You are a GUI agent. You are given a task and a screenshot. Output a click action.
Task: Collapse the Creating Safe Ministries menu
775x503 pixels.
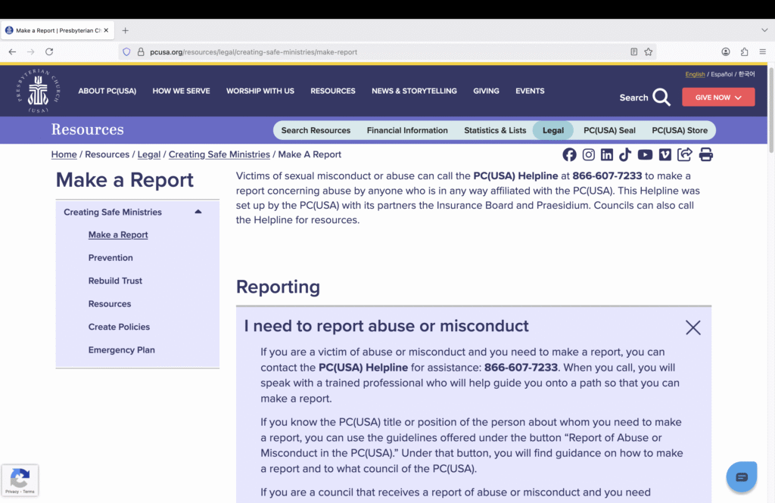[x=198, y=212]
